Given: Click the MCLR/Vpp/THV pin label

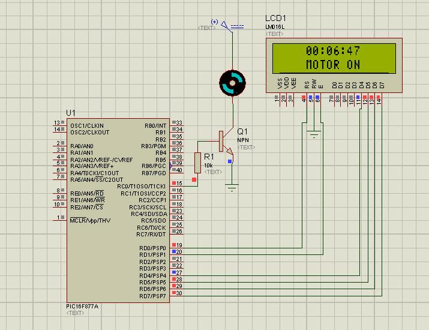Looking at the screenshot, I should (x=90, y=221).
